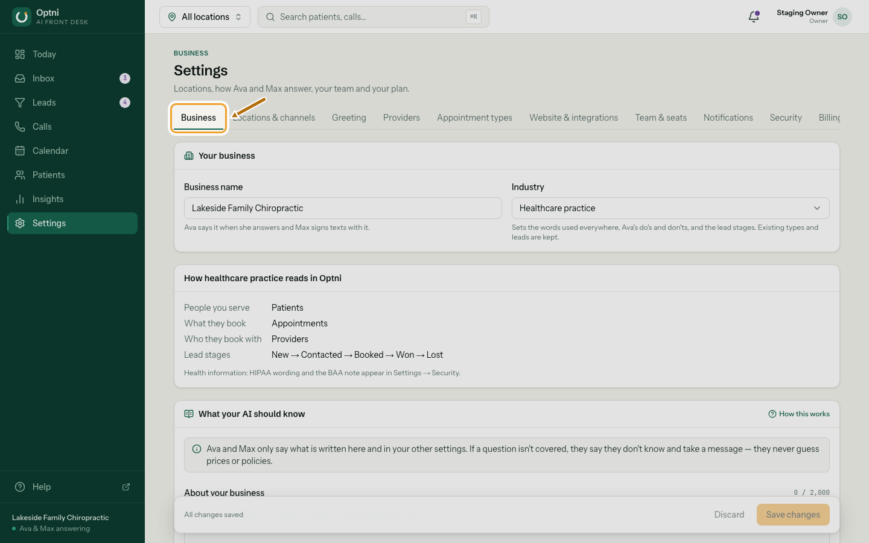The image size is (869, 543).
Task: Click the Staging Owner name
Action: [802, 13]
